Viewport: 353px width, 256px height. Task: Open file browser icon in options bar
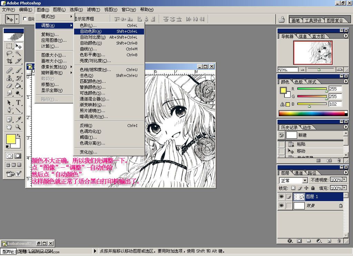(282, 19)
